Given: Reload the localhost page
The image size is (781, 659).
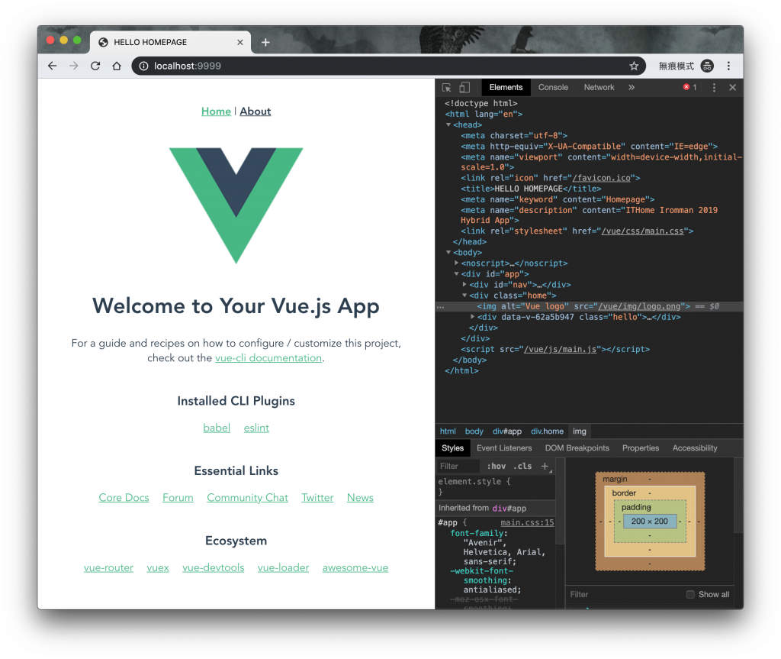Looking at the screenshot, I should coord(95,66).
